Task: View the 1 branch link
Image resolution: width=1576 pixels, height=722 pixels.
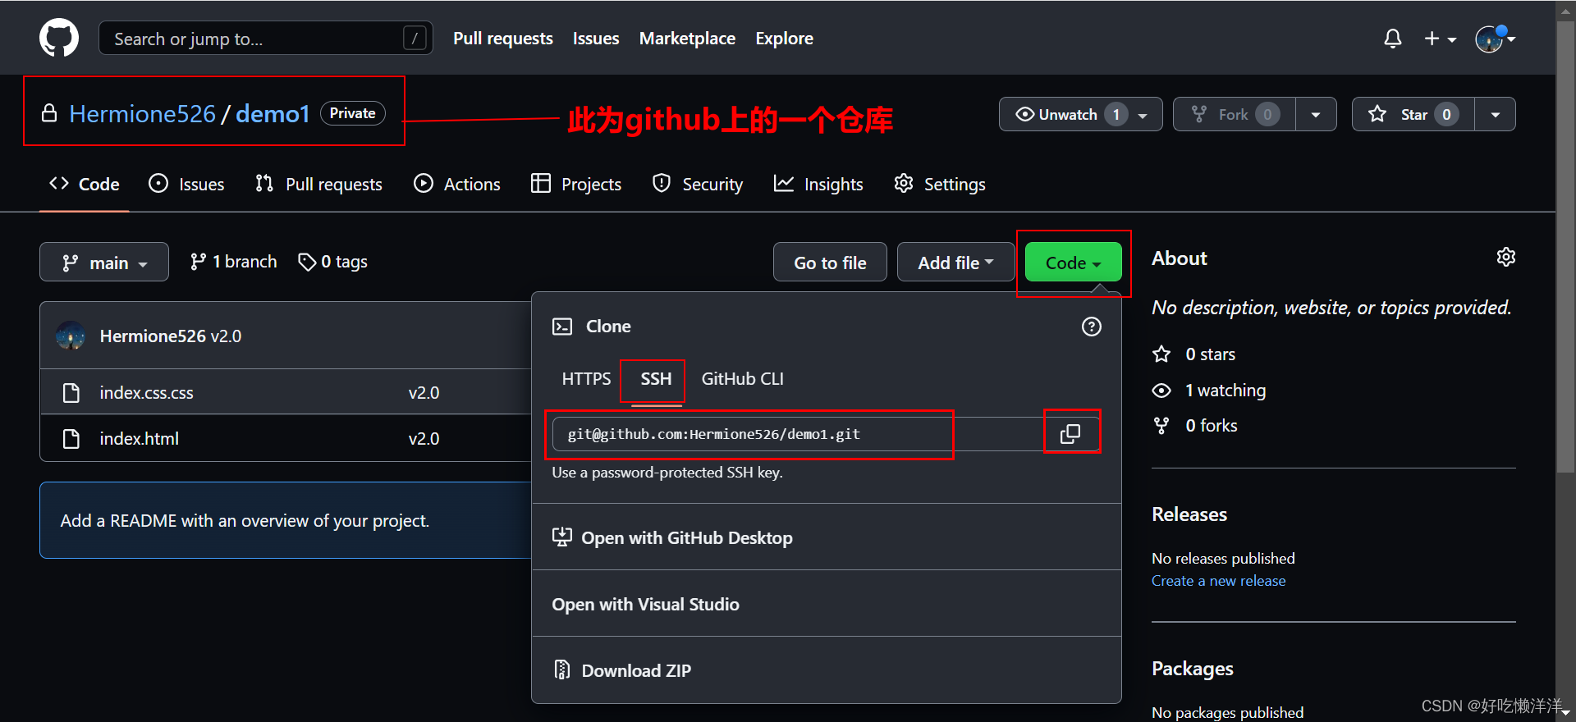Action: 233,262
